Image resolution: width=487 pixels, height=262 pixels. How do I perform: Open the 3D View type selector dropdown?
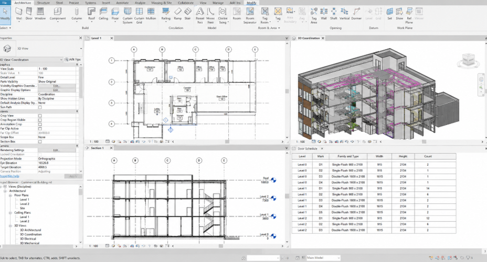point(81,49)
